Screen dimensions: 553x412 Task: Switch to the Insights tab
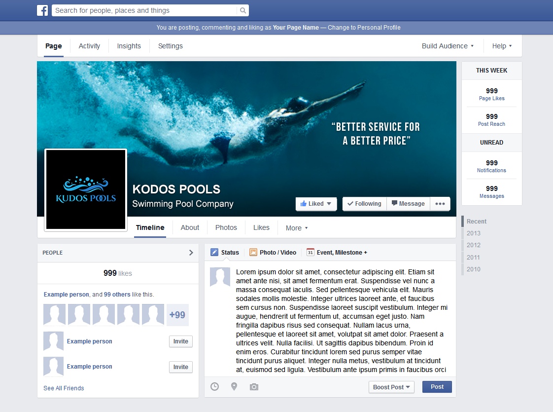[x=129, y=45]
